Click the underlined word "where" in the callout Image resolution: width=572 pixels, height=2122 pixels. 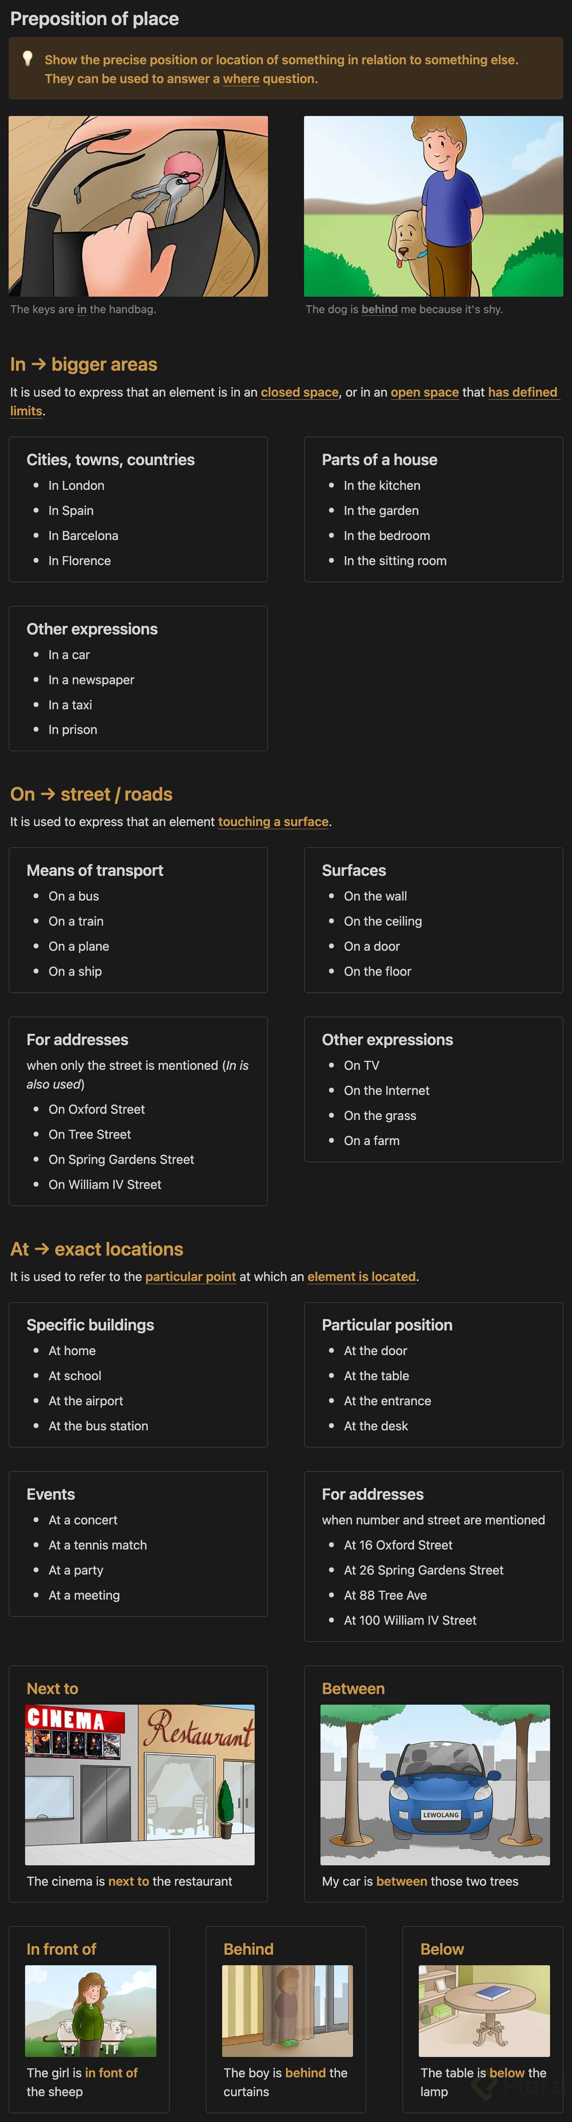tap(241, 79)
